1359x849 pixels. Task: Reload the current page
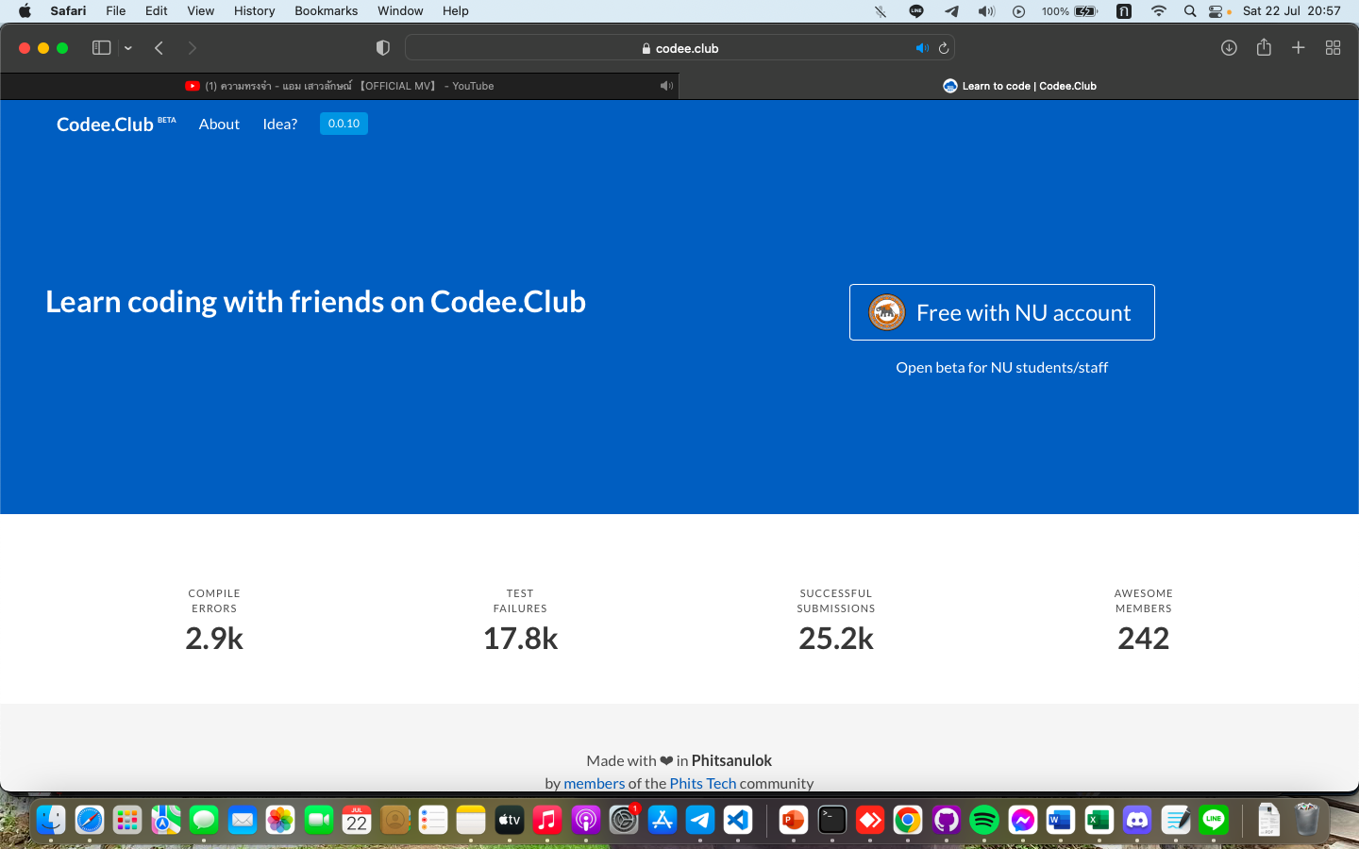pos(944,48)
